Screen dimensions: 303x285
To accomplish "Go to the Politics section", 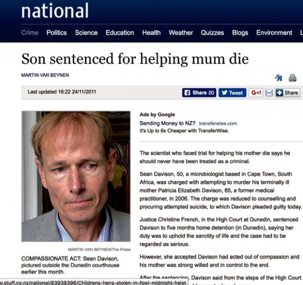I will (x=57, y=33).
